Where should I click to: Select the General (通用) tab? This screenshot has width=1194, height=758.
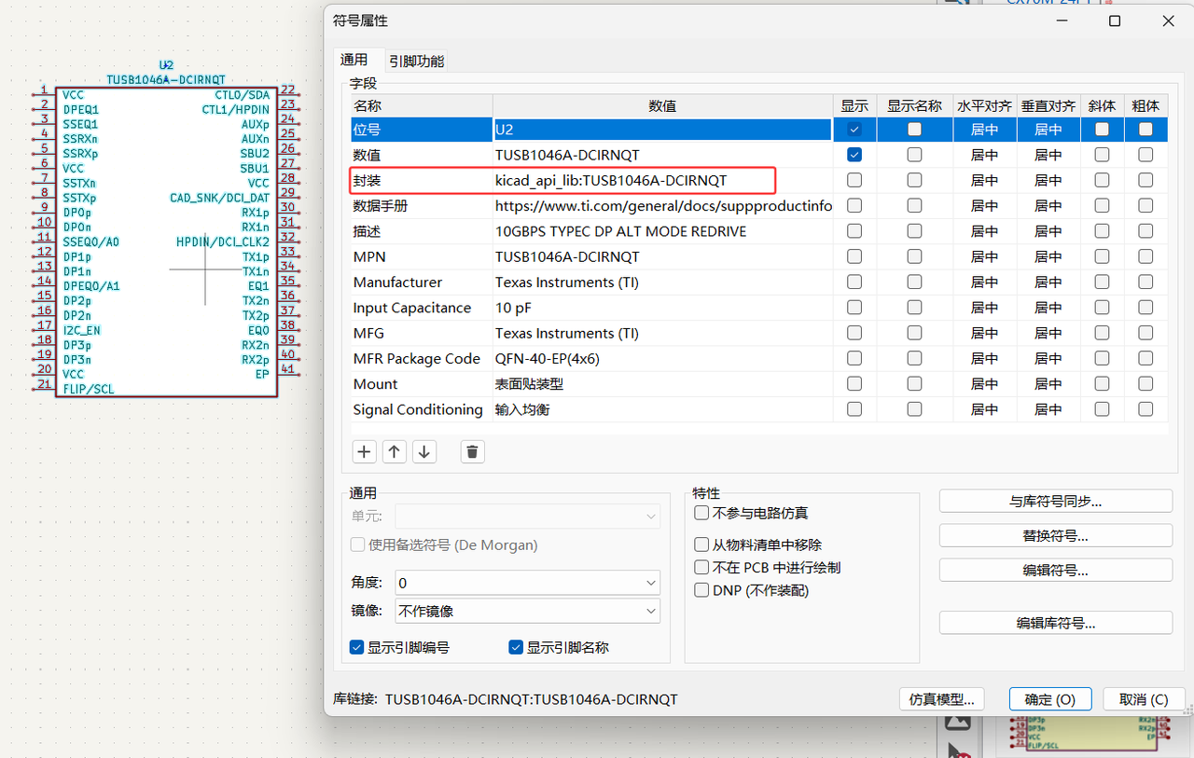point(354,60)
